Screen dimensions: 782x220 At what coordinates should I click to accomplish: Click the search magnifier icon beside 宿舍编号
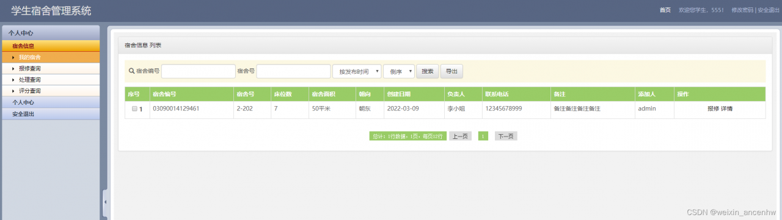[x=131, y=71]
